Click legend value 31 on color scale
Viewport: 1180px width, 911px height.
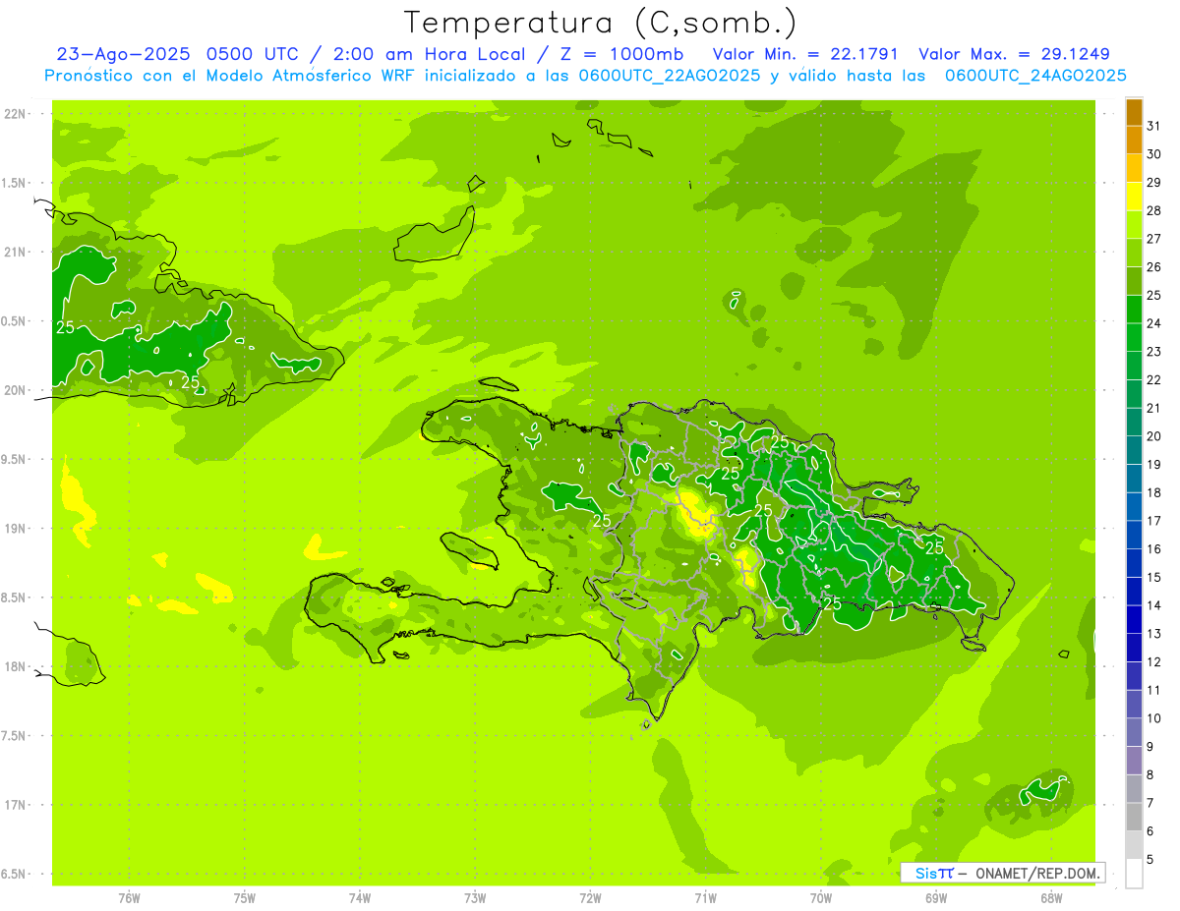pos(1154,127)
